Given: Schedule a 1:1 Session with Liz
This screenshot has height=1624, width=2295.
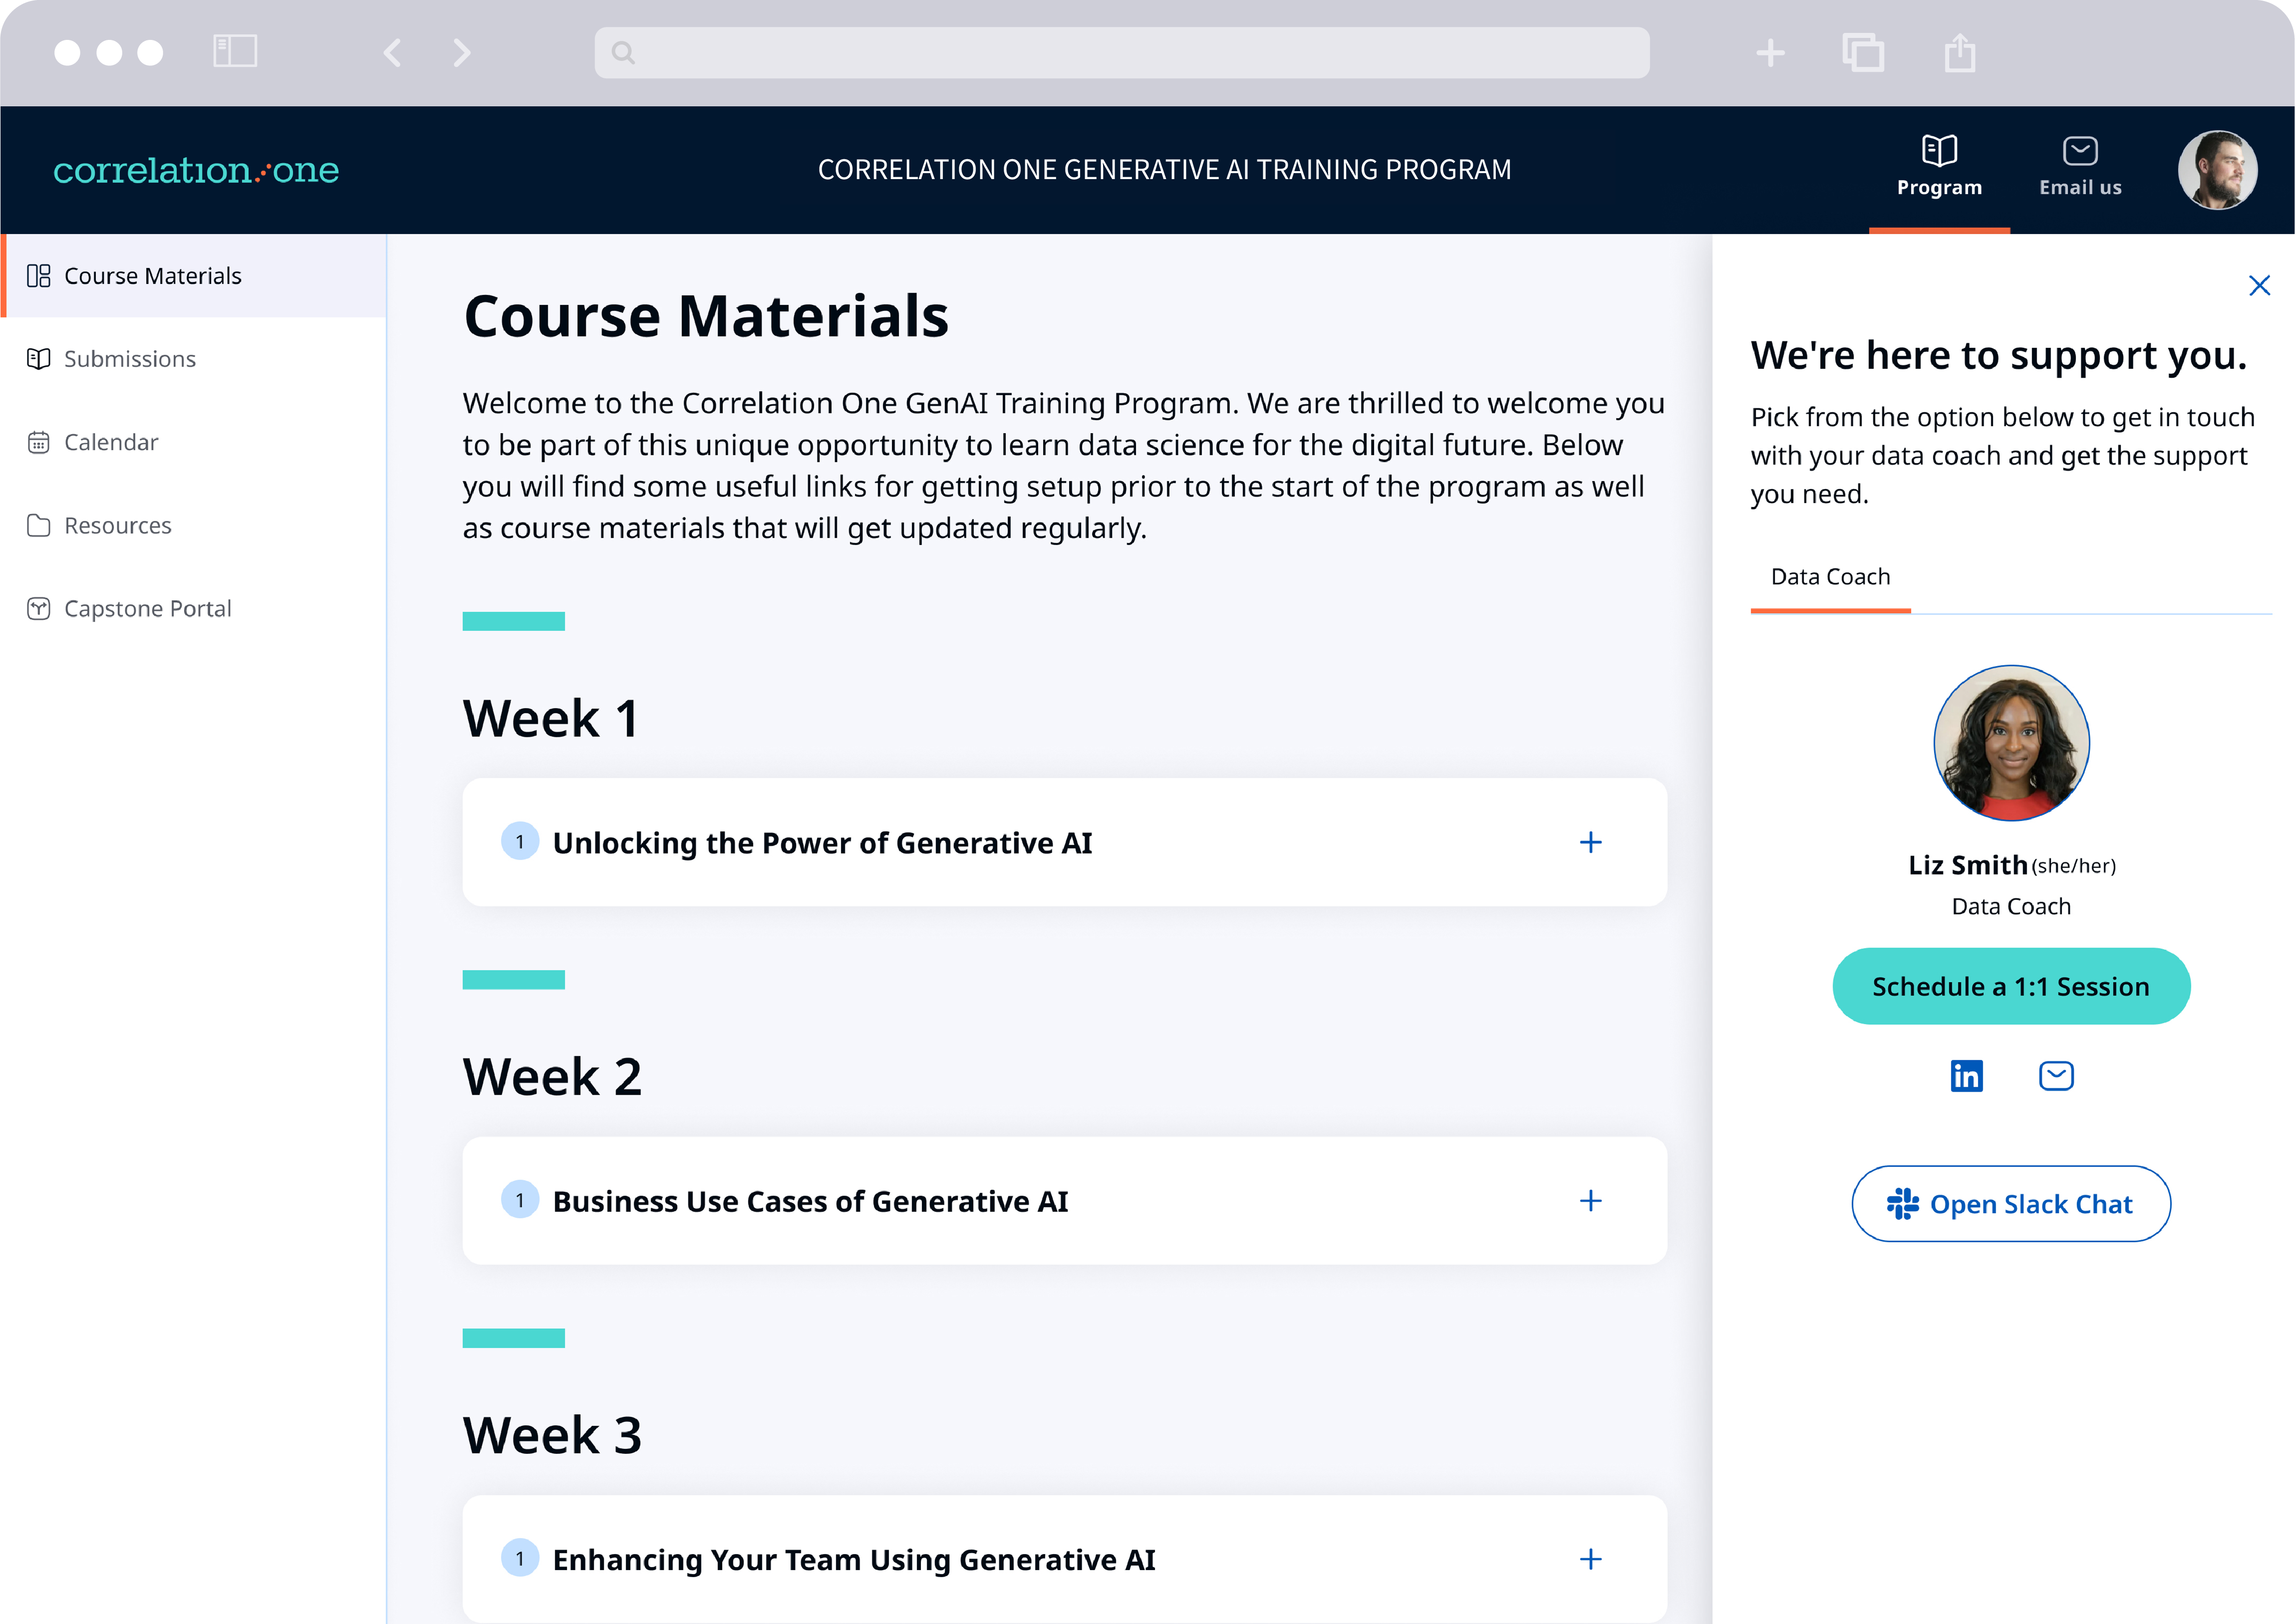Looking at the screenshot, I should pos(2011,986).
